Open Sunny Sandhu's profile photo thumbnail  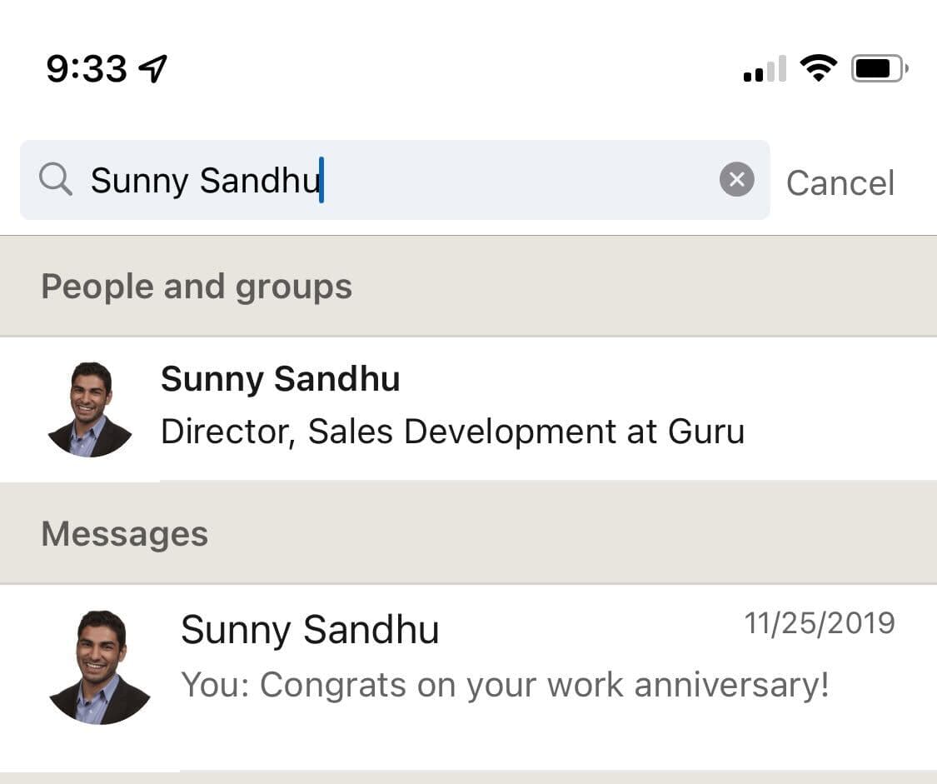click(x=90, y=407)
